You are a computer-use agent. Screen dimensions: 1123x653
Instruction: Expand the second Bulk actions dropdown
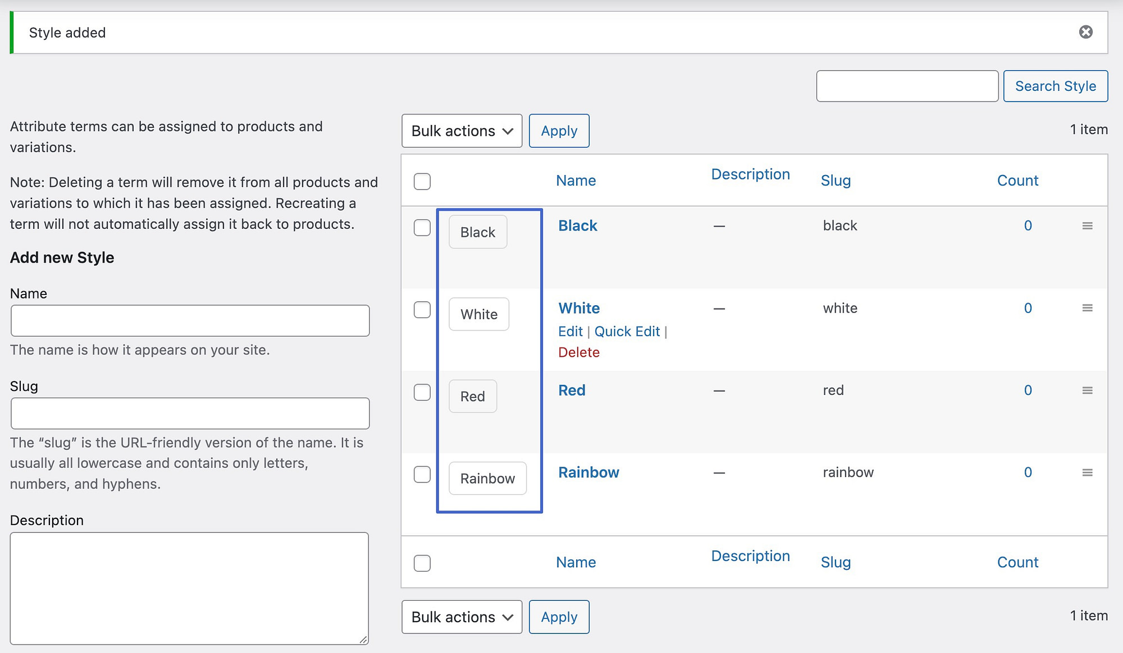pos(460,617)
